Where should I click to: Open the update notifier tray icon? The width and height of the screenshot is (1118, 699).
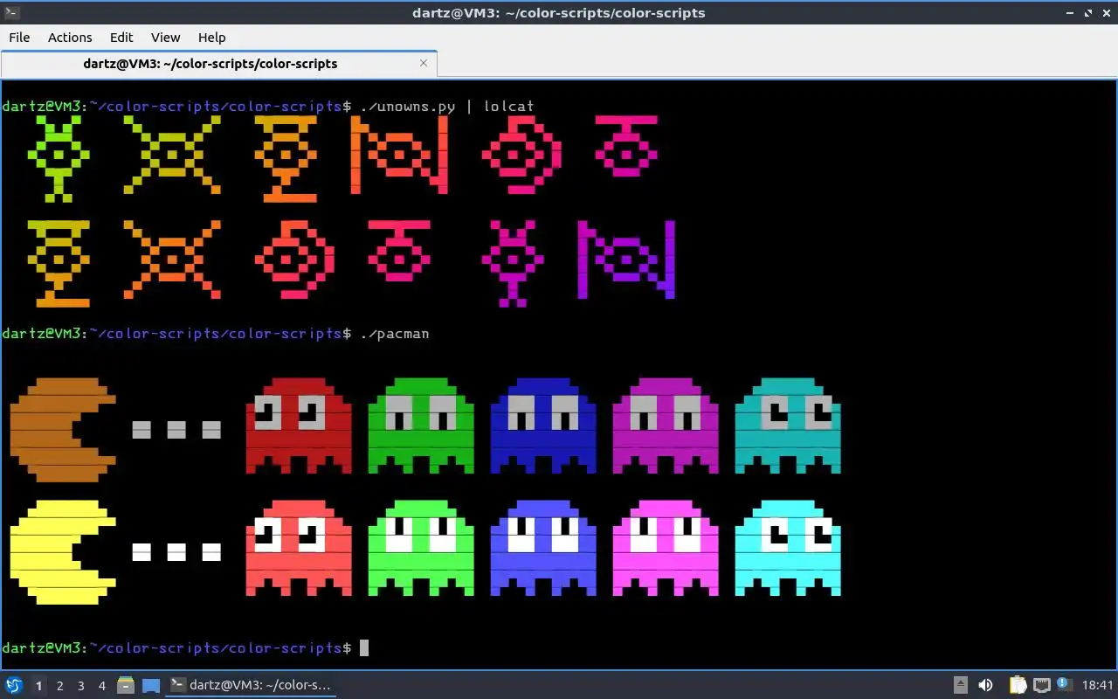tap(1064, 685)
